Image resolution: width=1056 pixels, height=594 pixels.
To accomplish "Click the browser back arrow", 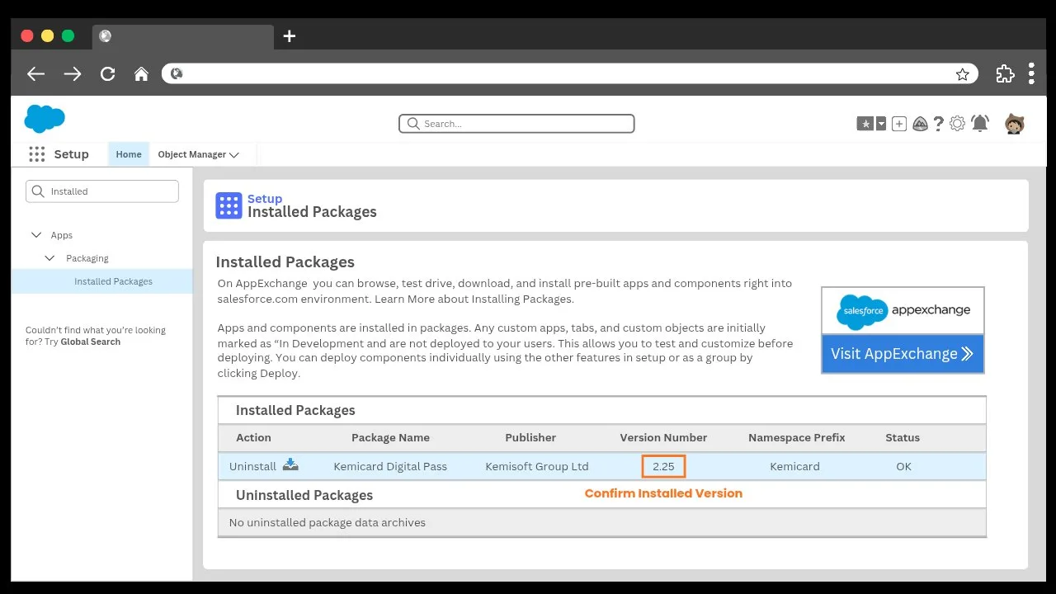I will tap(35, 73).
